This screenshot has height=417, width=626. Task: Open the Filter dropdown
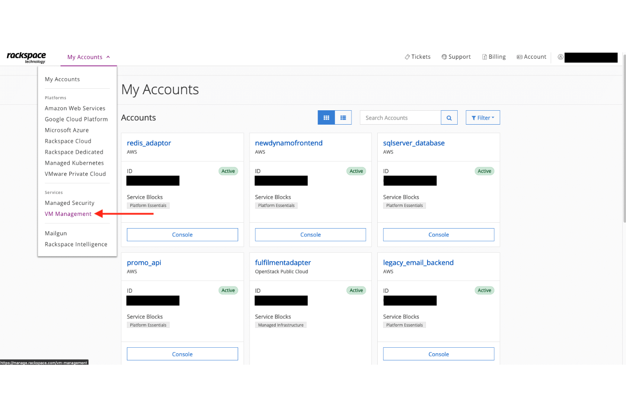[x=483, y=117]
